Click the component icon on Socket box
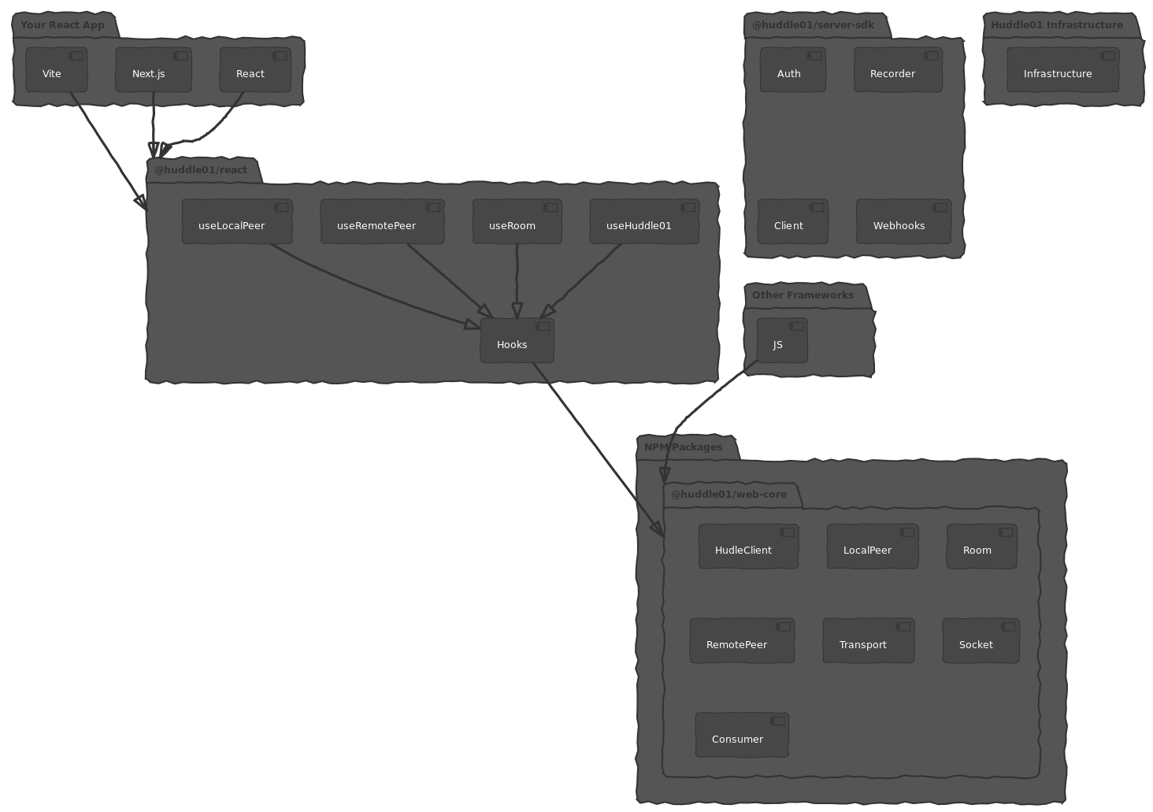The height and width of the screenshot is (812, 1153). coord(1008,627)
